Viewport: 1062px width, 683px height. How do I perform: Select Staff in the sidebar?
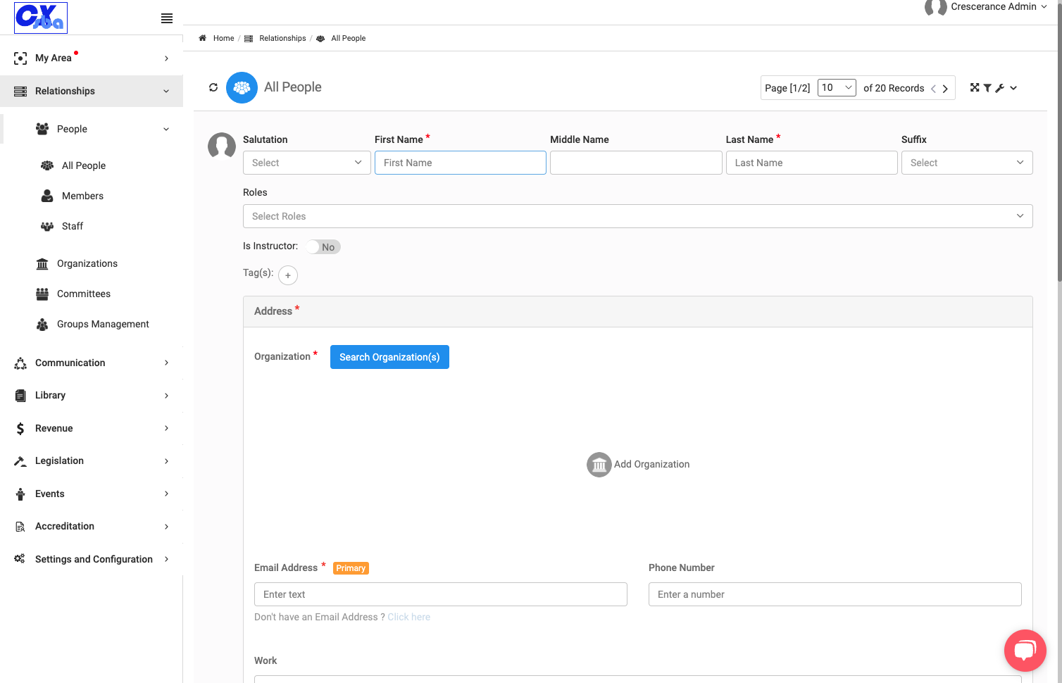[x=73, y=226]
